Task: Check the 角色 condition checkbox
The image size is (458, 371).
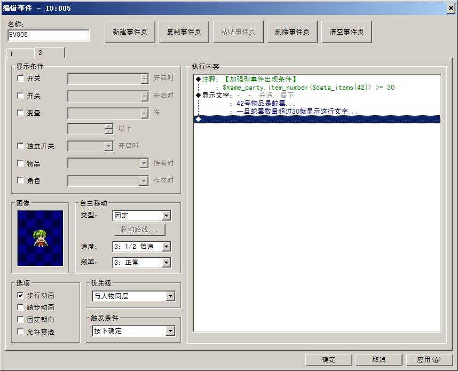Action: point(20,180)
